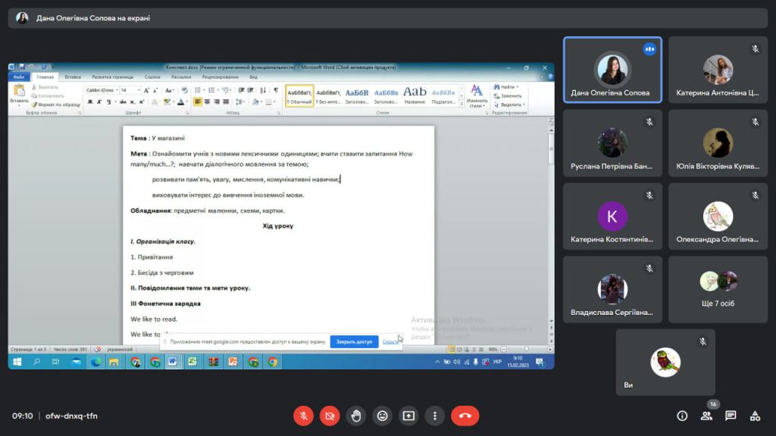776x436 pixels.
Task: Unmute the microphone in the call bar
Action: click(x=303, y=416)
